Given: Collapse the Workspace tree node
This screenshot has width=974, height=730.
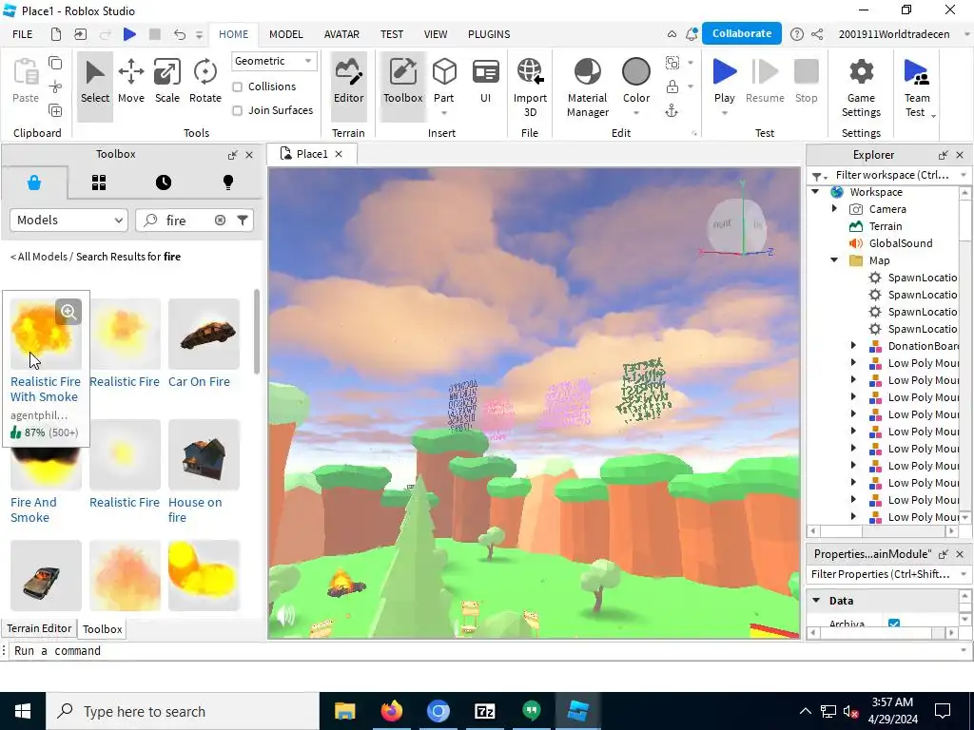Looking at the screenshot, I should click(x=815, y=192).
